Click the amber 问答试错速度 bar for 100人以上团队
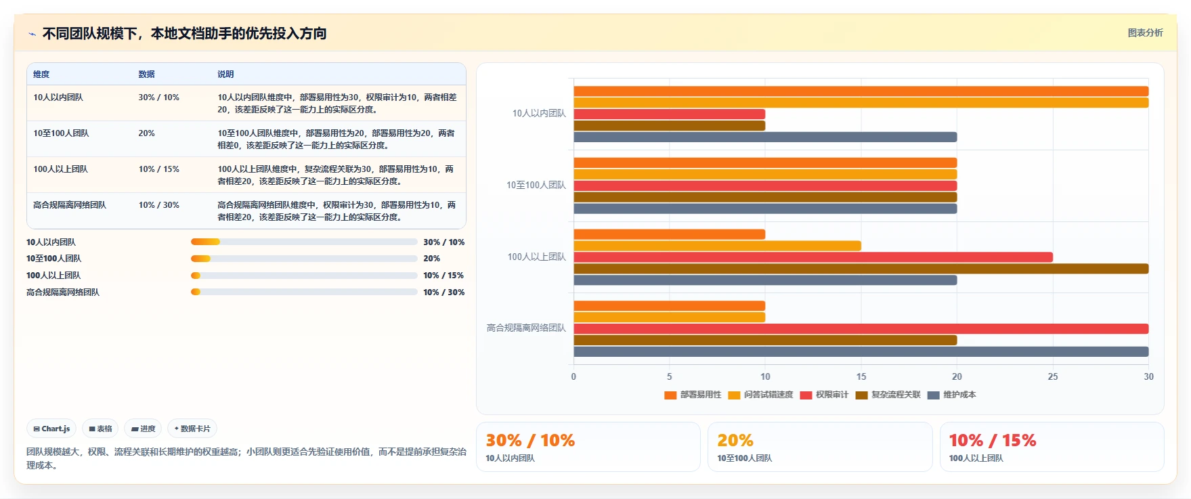The width and height of the screenshot is (1191, 499). point(717,246)
